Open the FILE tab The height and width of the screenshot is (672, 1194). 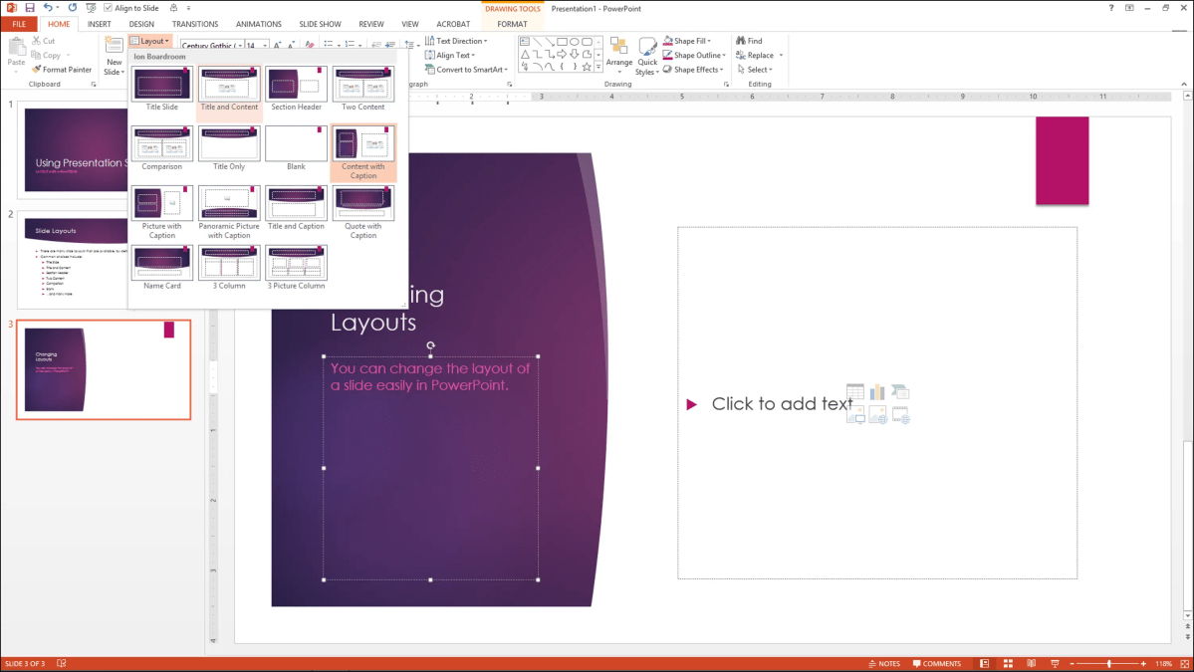(19, 24)
